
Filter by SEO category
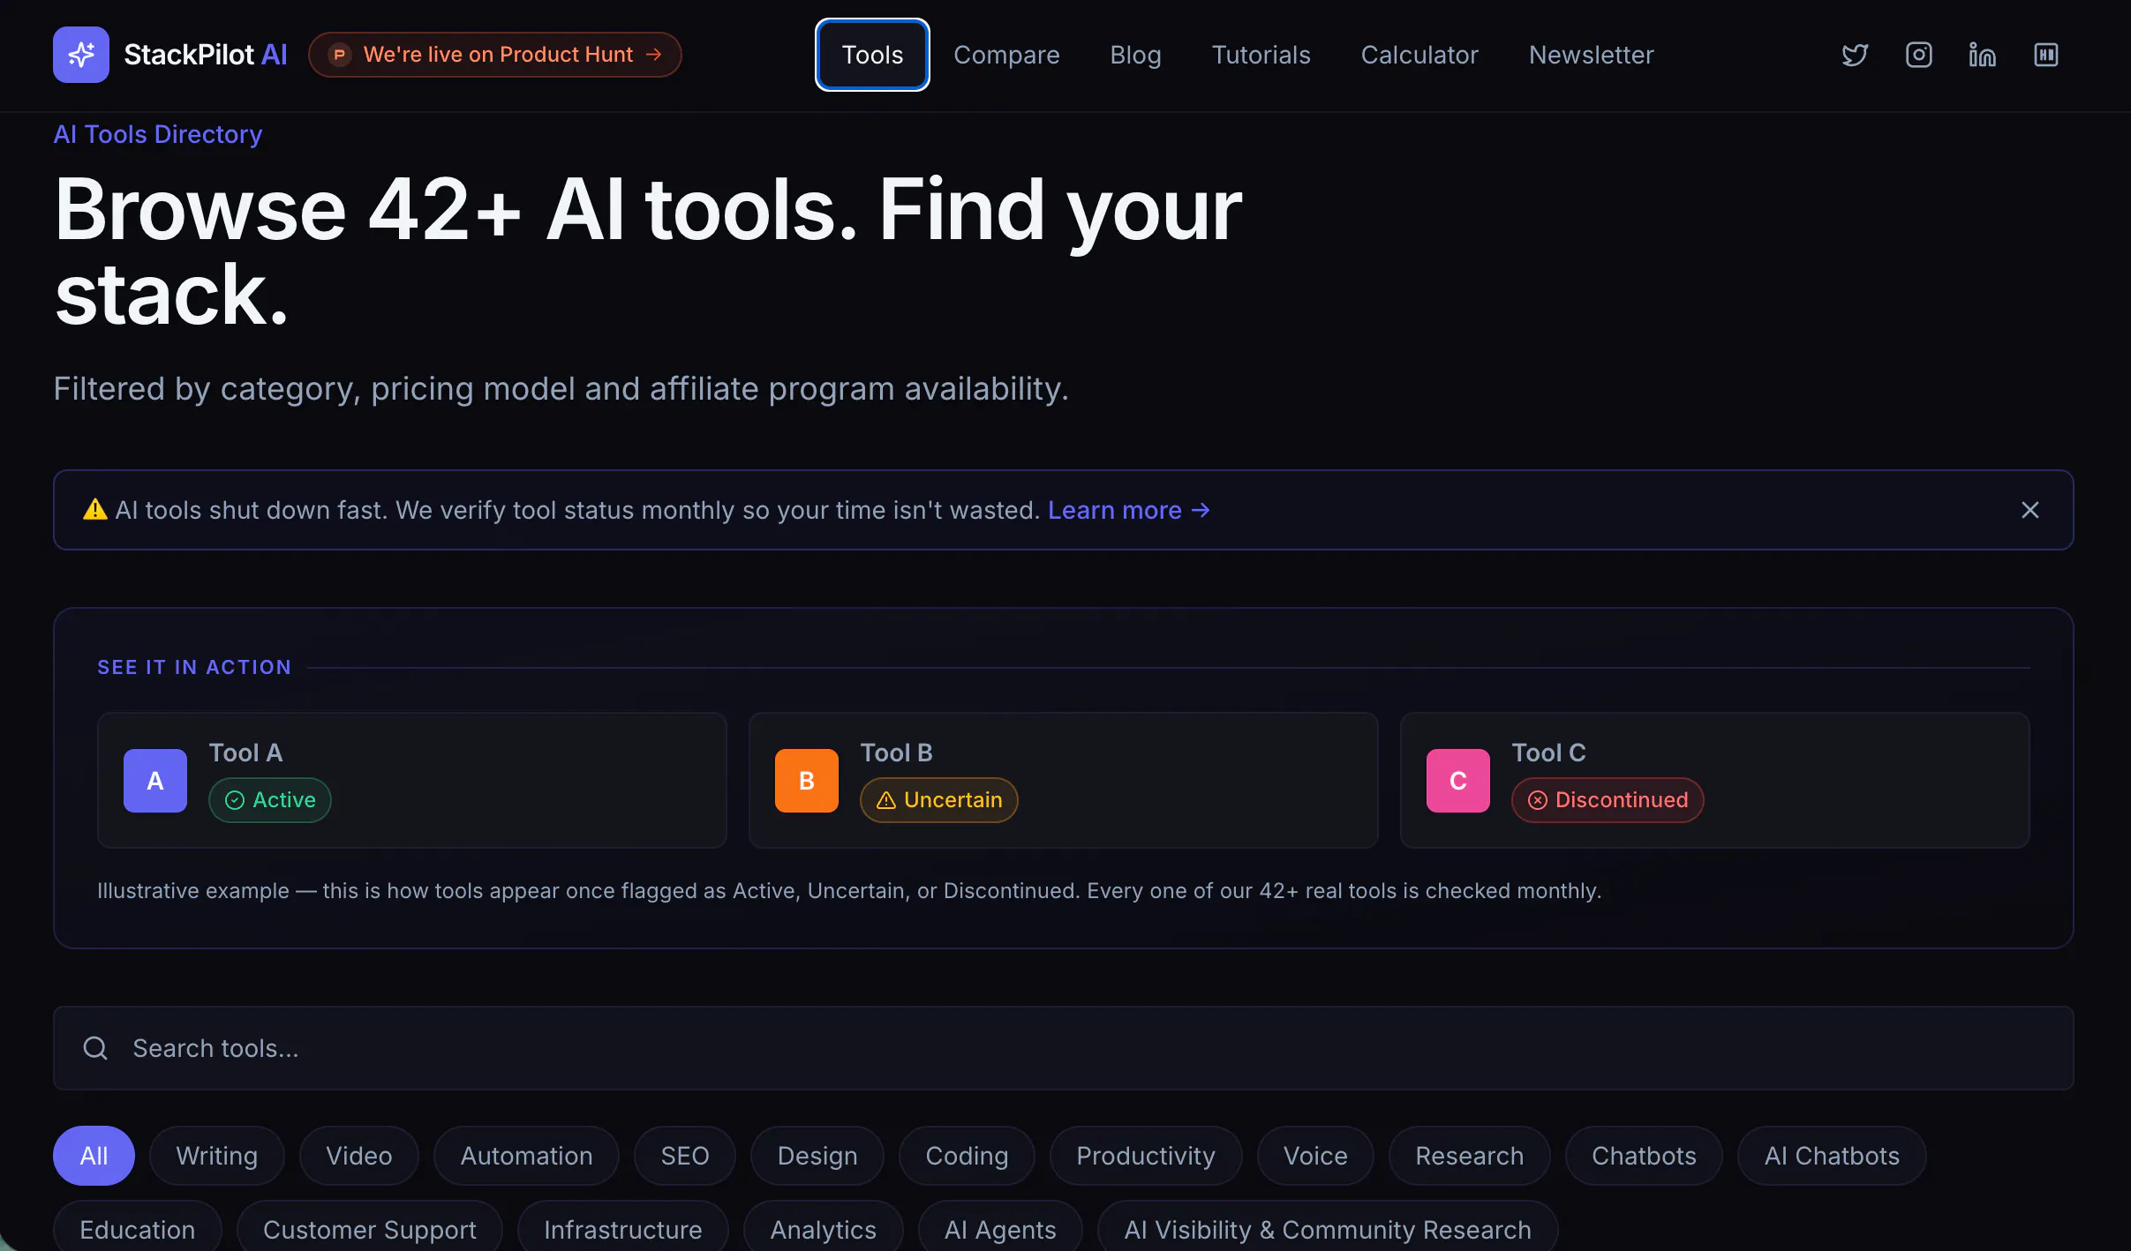(685, 1156)
